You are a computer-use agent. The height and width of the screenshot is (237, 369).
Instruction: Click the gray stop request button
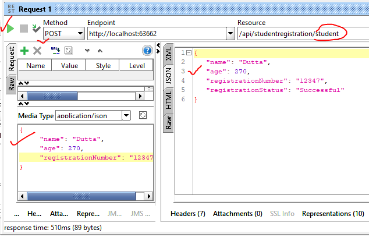[x=24, y=29]
